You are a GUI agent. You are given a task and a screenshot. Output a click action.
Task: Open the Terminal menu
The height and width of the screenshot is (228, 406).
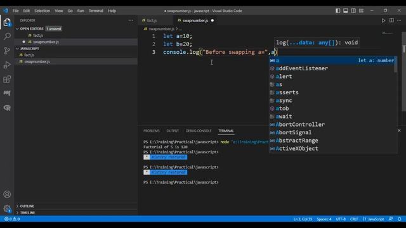coord(96,11)
